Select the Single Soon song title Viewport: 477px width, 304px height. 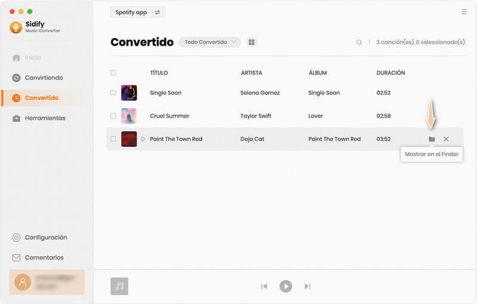click(x=166, y=93)
